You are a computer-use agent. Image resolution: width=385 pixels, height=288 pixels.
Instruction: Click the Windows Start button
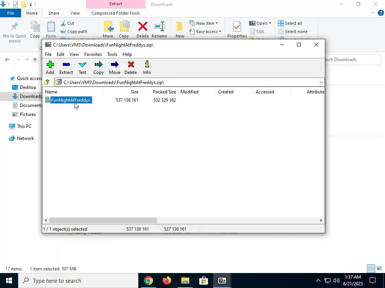pos(9,280)
